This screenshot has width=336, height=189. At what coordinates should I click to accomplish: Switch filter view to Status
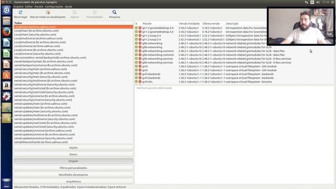[x=73, y=154]
